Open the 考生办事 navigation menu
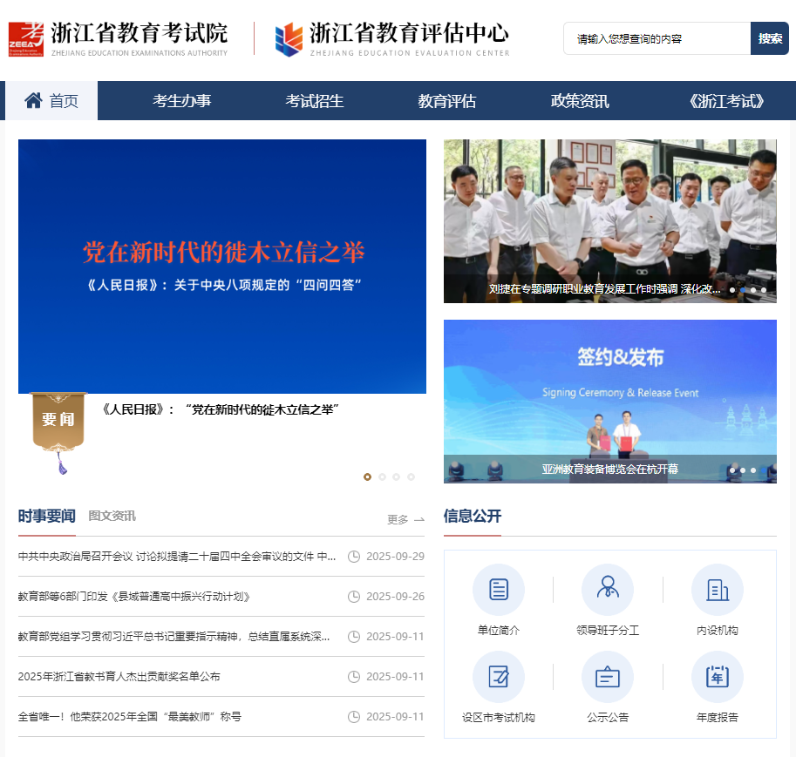The width and height of the screenshot is (796, 757). tap(181, 101)
